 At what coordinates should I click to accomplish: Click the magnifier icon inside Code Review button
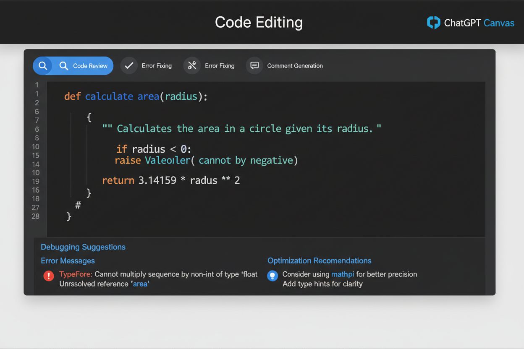click(x=63, y=65)
